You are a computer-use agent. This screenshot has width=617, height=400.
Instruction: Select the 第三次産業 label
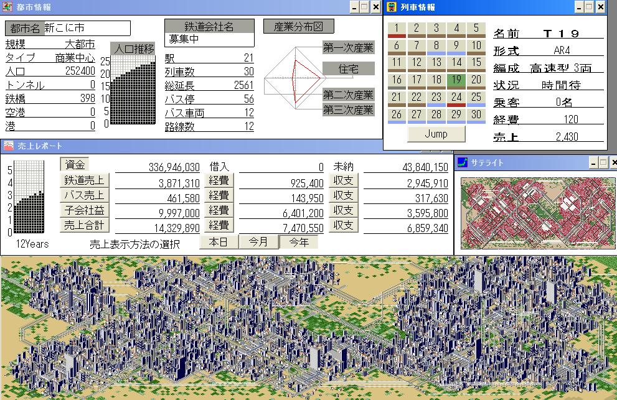[x=348, y=109]
